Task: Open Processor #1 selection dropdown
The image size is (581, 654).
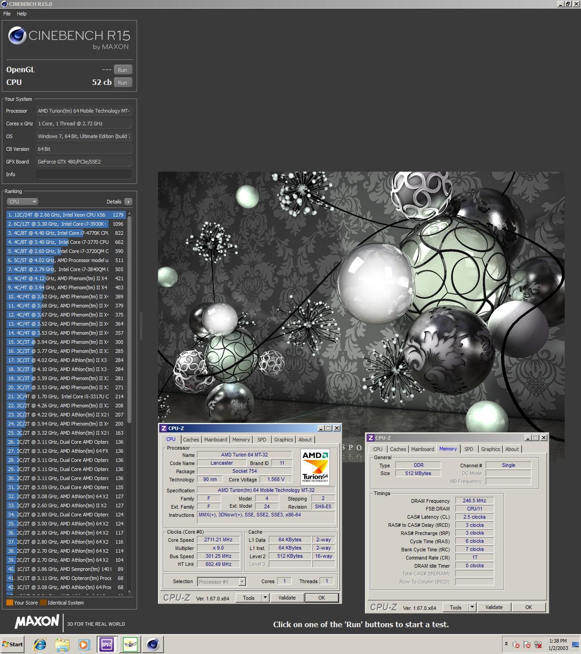Action: (222, 582)
